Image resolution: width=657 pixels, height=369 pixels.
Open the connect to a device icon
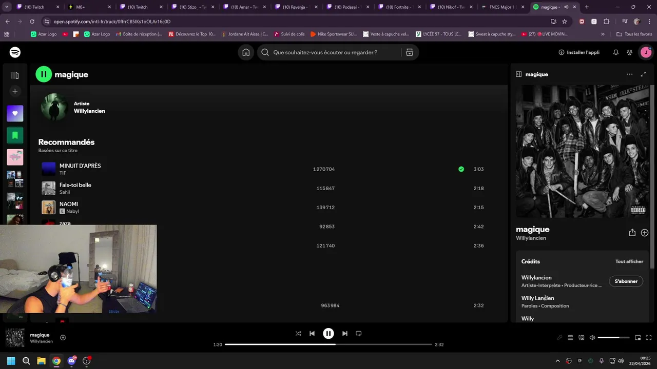582,338
